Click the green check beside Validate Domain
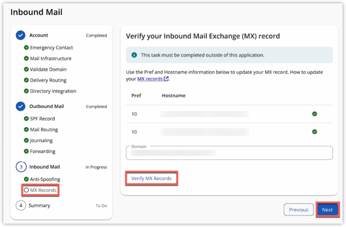 click(26, 69)
